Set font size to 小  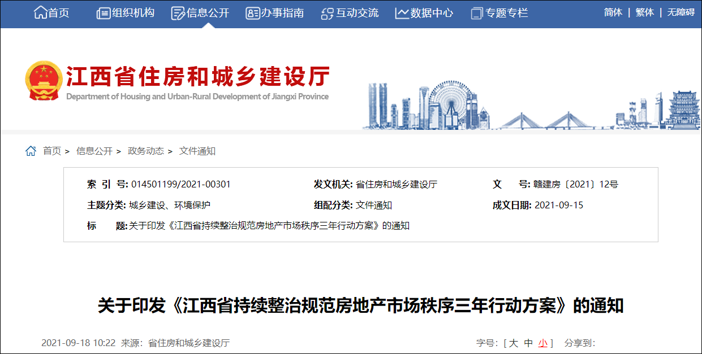tap(543, 343)
